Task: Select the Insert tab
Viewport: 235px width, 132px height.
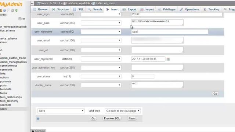Action: (112, 10)
